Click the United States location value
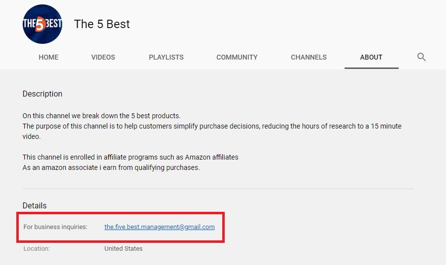 pos(123,249)
